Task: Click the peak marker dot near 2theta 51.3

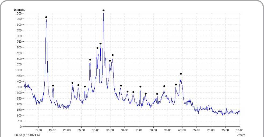Action: point(157,94)
